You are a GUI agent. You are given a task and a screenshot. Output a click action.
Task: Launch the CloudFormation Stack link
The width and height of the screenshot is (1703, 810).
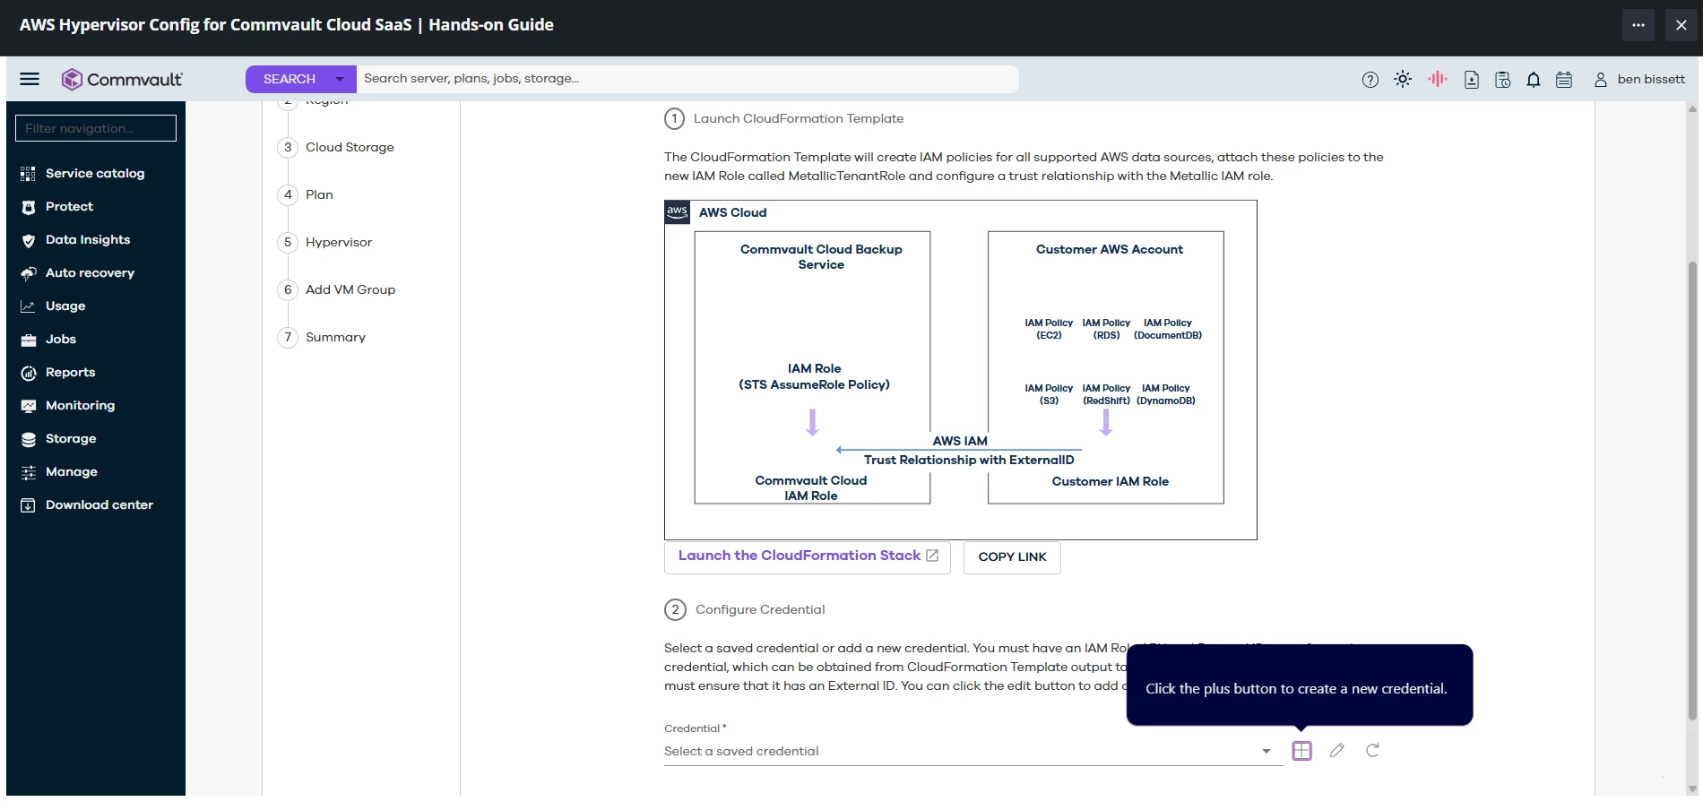click(807, 556)
